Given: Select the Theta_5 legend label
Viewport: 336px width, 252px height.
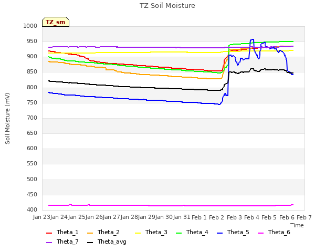Looking at the screenshot, I should pyautogui.click(x=238, y=232).
